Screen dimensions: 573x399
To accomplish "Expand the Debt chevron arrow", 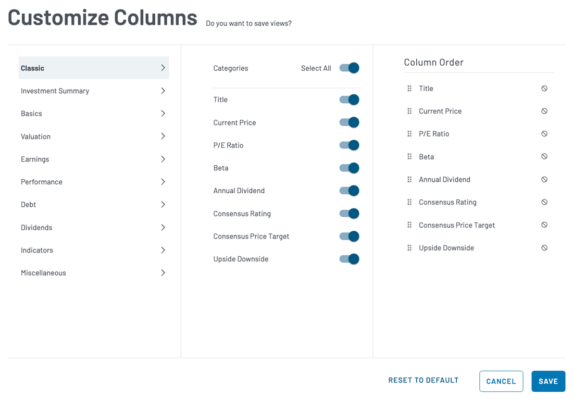I will click(163, 204).
